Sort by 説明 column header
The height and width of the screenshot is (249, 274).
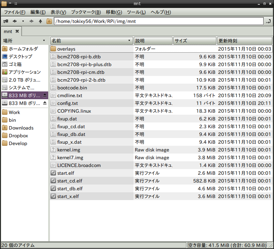(153, 41)
